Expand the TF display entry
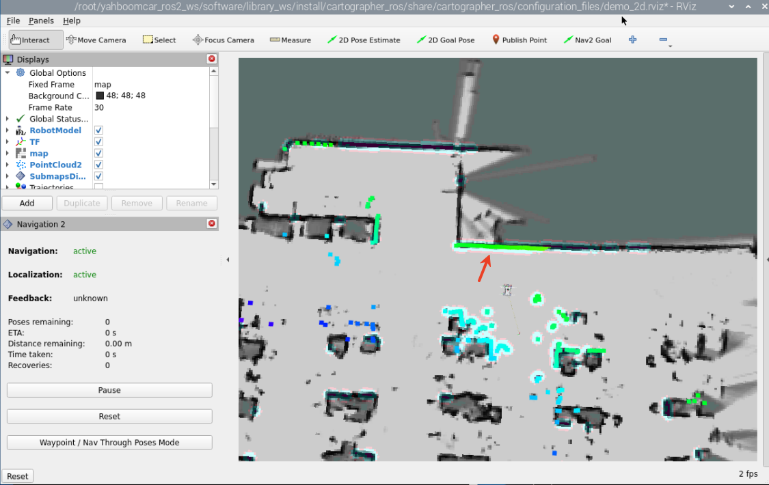The image size is (769, 485). tap(8, 142)
